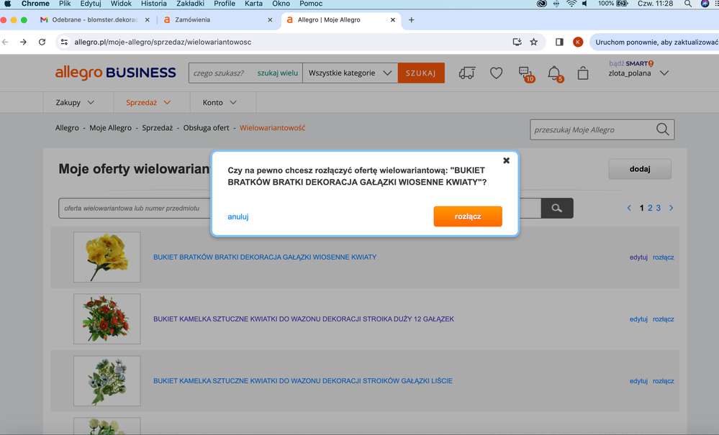Click dark search magnifier button
The image size is (719, 435).
556,208
